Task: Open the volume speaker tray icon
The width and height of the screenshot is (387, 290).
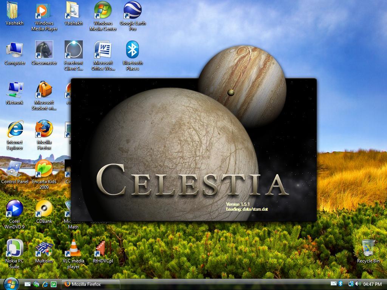Action: [358, 284]
